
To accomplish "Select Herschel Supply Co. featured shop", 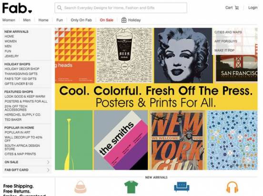I will pos(22,115).
